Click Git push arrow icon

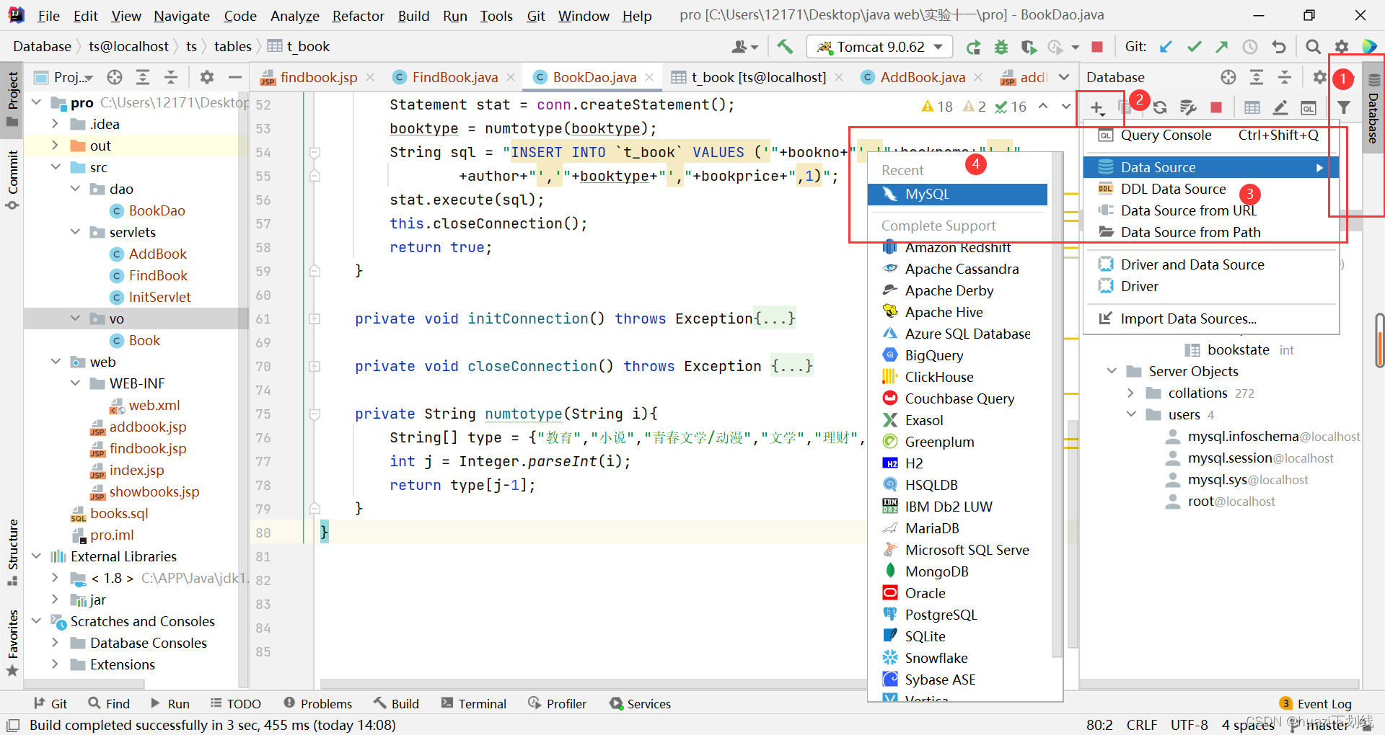(1221, 47)
